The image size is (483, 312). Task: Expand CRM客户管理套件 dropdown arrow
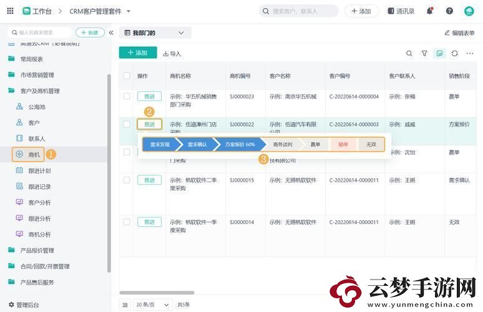[129, 11]
